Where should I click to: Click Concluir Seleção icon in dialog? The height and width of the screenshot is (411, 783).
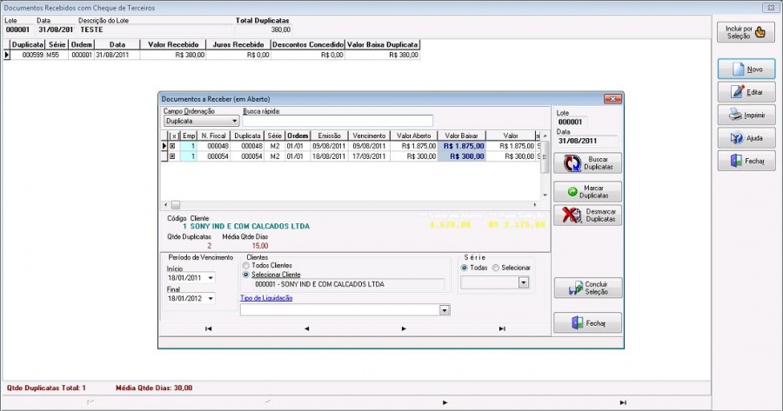576,288
